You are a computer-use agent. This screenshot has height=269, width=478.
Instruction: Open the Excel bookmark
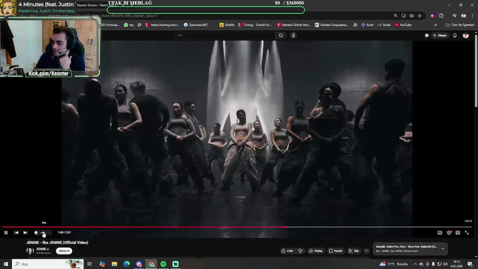pos(367,25)
